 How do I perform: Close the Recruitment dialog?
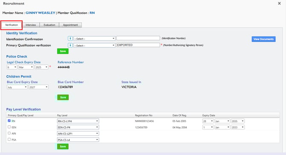click(279, 3)
